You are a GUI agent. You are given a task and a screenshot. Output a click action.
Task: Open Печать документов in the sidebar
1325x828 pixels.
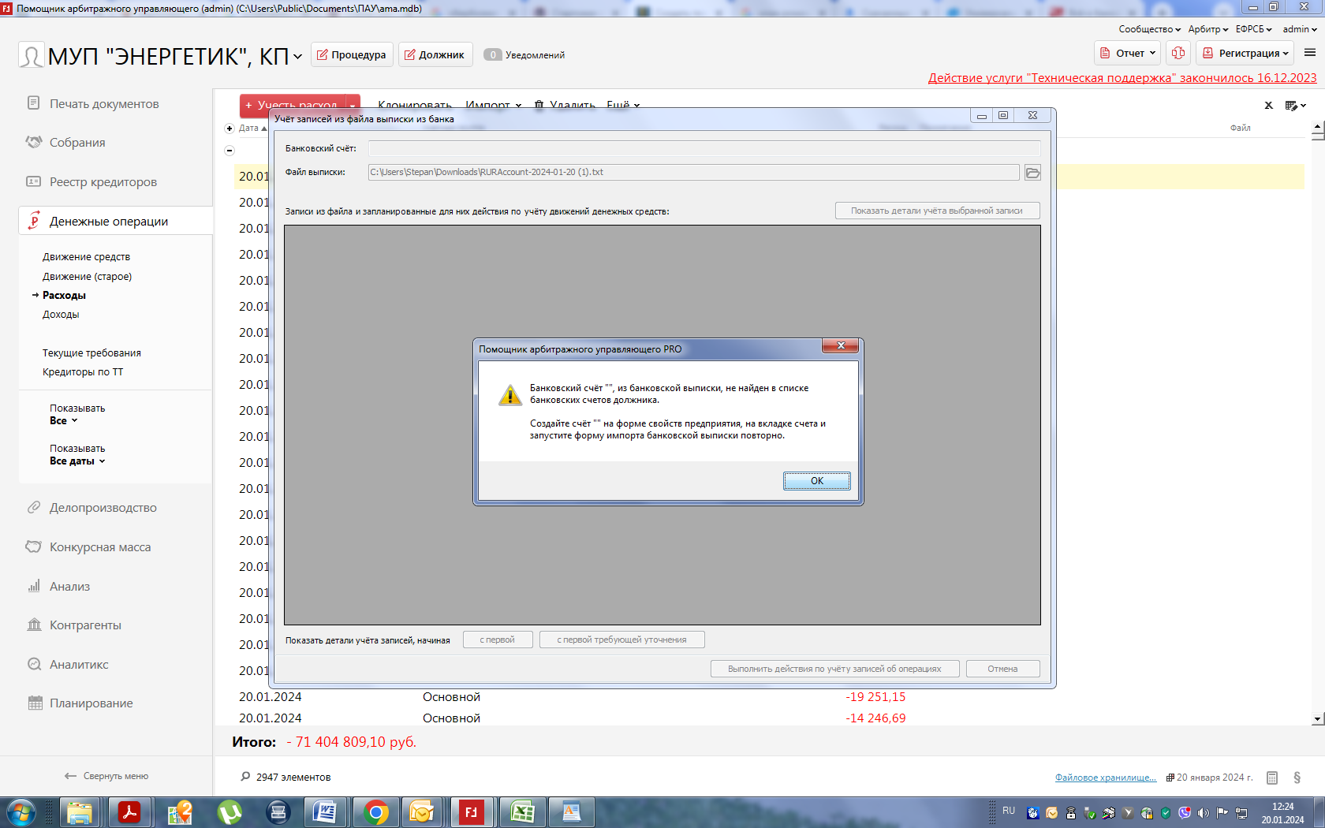click(x=104, y=104)
